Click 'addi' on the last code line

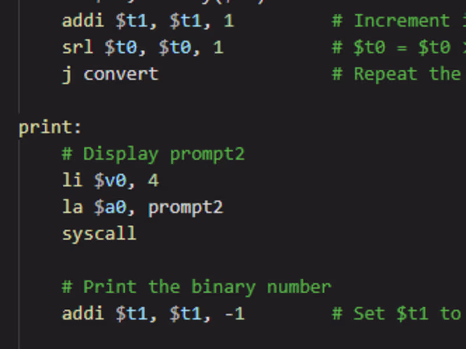[83, 314]
